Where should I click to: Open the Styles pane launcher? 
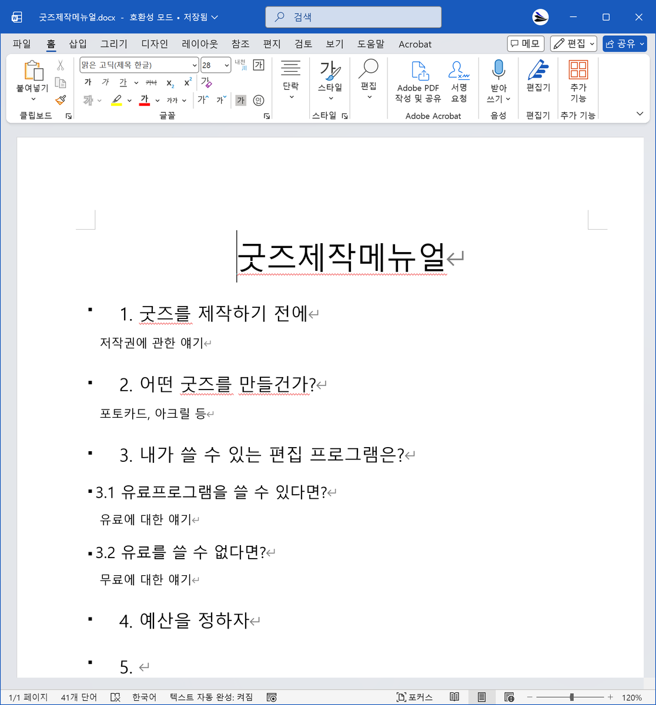345,116
